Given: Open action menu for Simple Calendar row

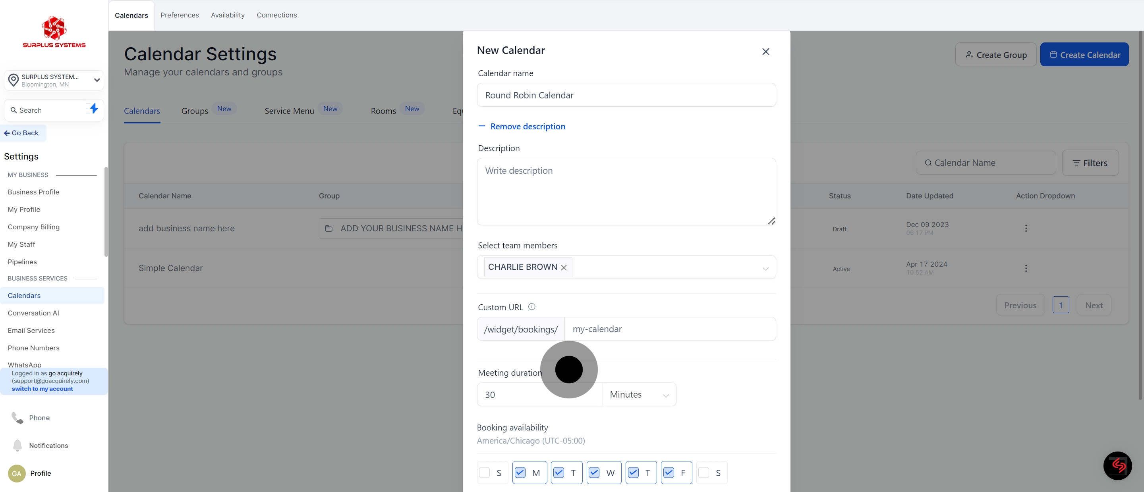Looking at the screenshot, I should tap(1025, 268).
